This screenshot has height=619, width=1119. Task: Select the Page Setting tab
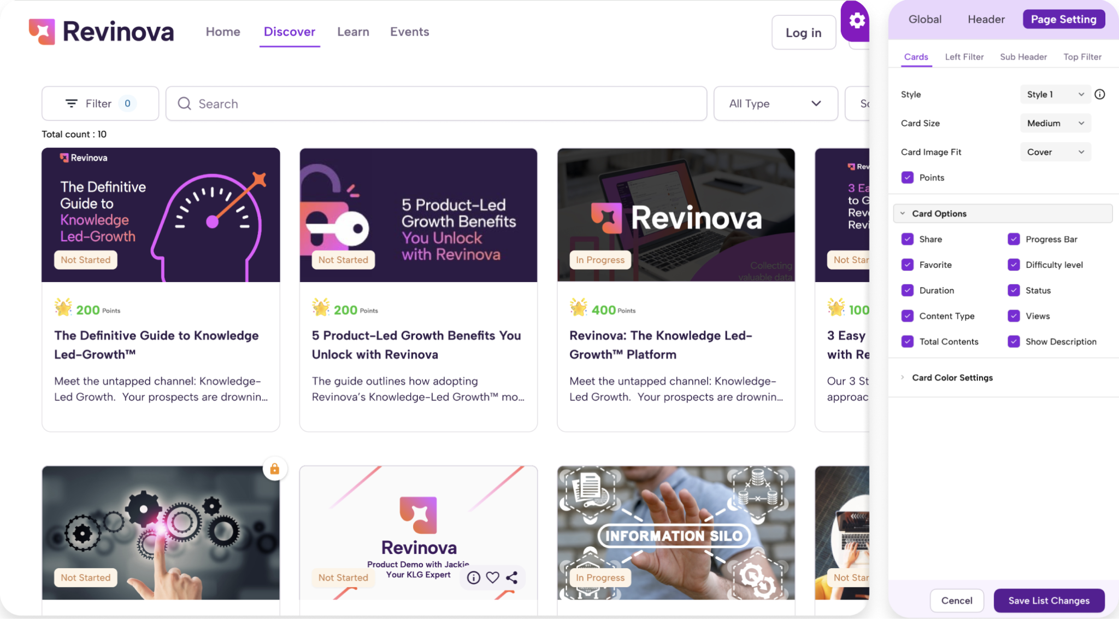point(1063,19)
